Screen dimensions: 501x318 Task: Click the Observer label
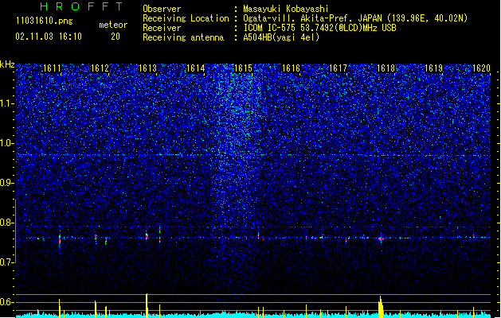(162, 9)
